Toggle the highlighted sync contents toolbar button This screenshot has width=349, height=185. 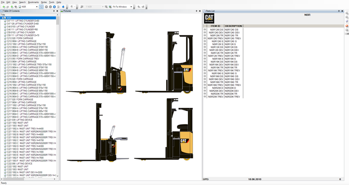tap(41, 7)
